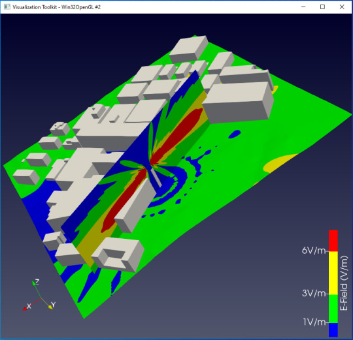
Task: Click the red segment of the color bar
Action: (x=333, y=240)
